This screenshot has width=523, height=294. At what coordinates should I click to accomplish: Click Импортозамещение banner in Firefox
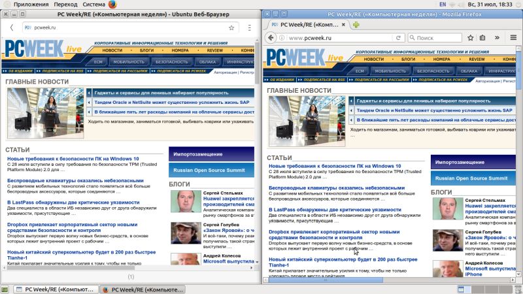(x=473, y=162)
